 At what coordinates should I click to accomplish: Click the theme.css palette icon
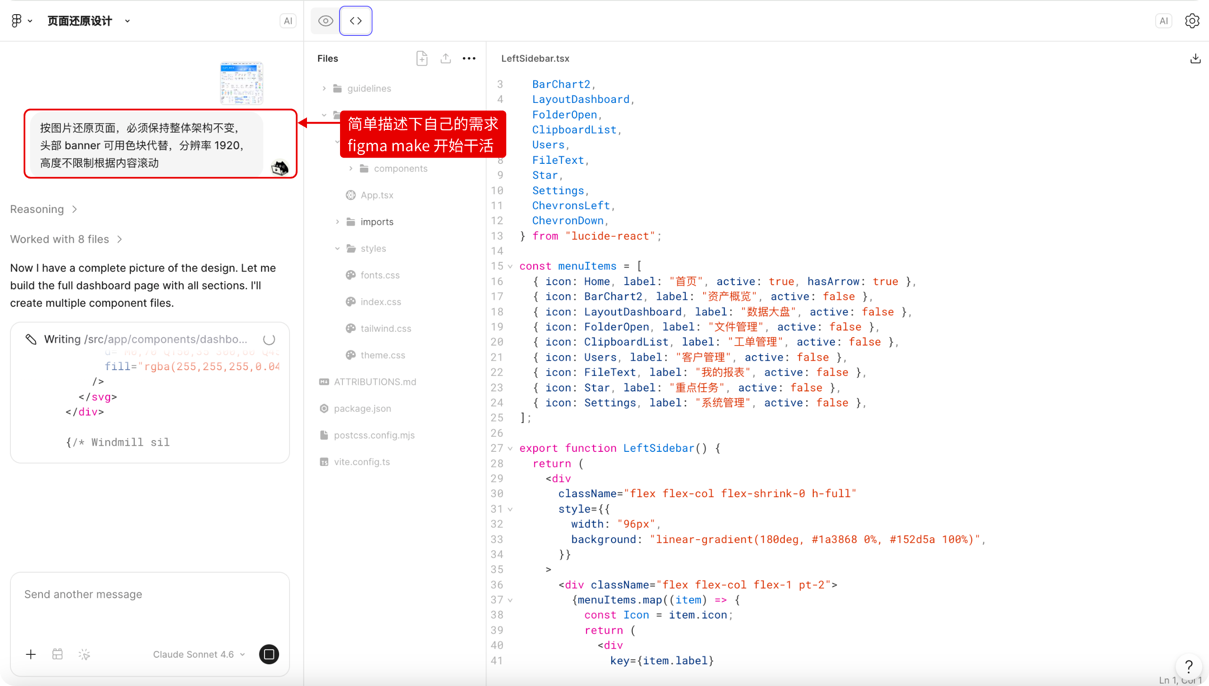pos(350,355)
